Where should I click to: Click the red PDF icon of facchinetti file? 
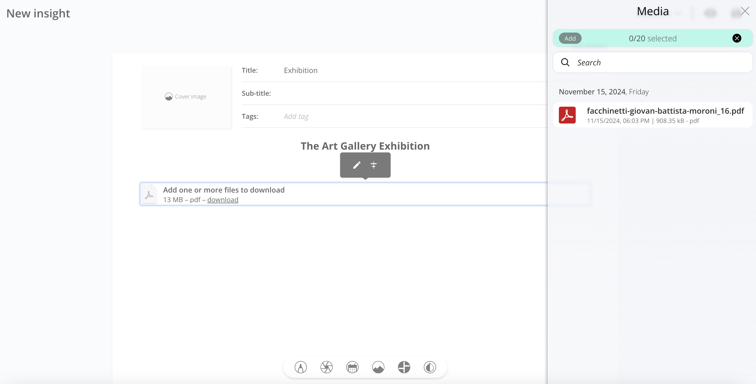coord(567,115)
